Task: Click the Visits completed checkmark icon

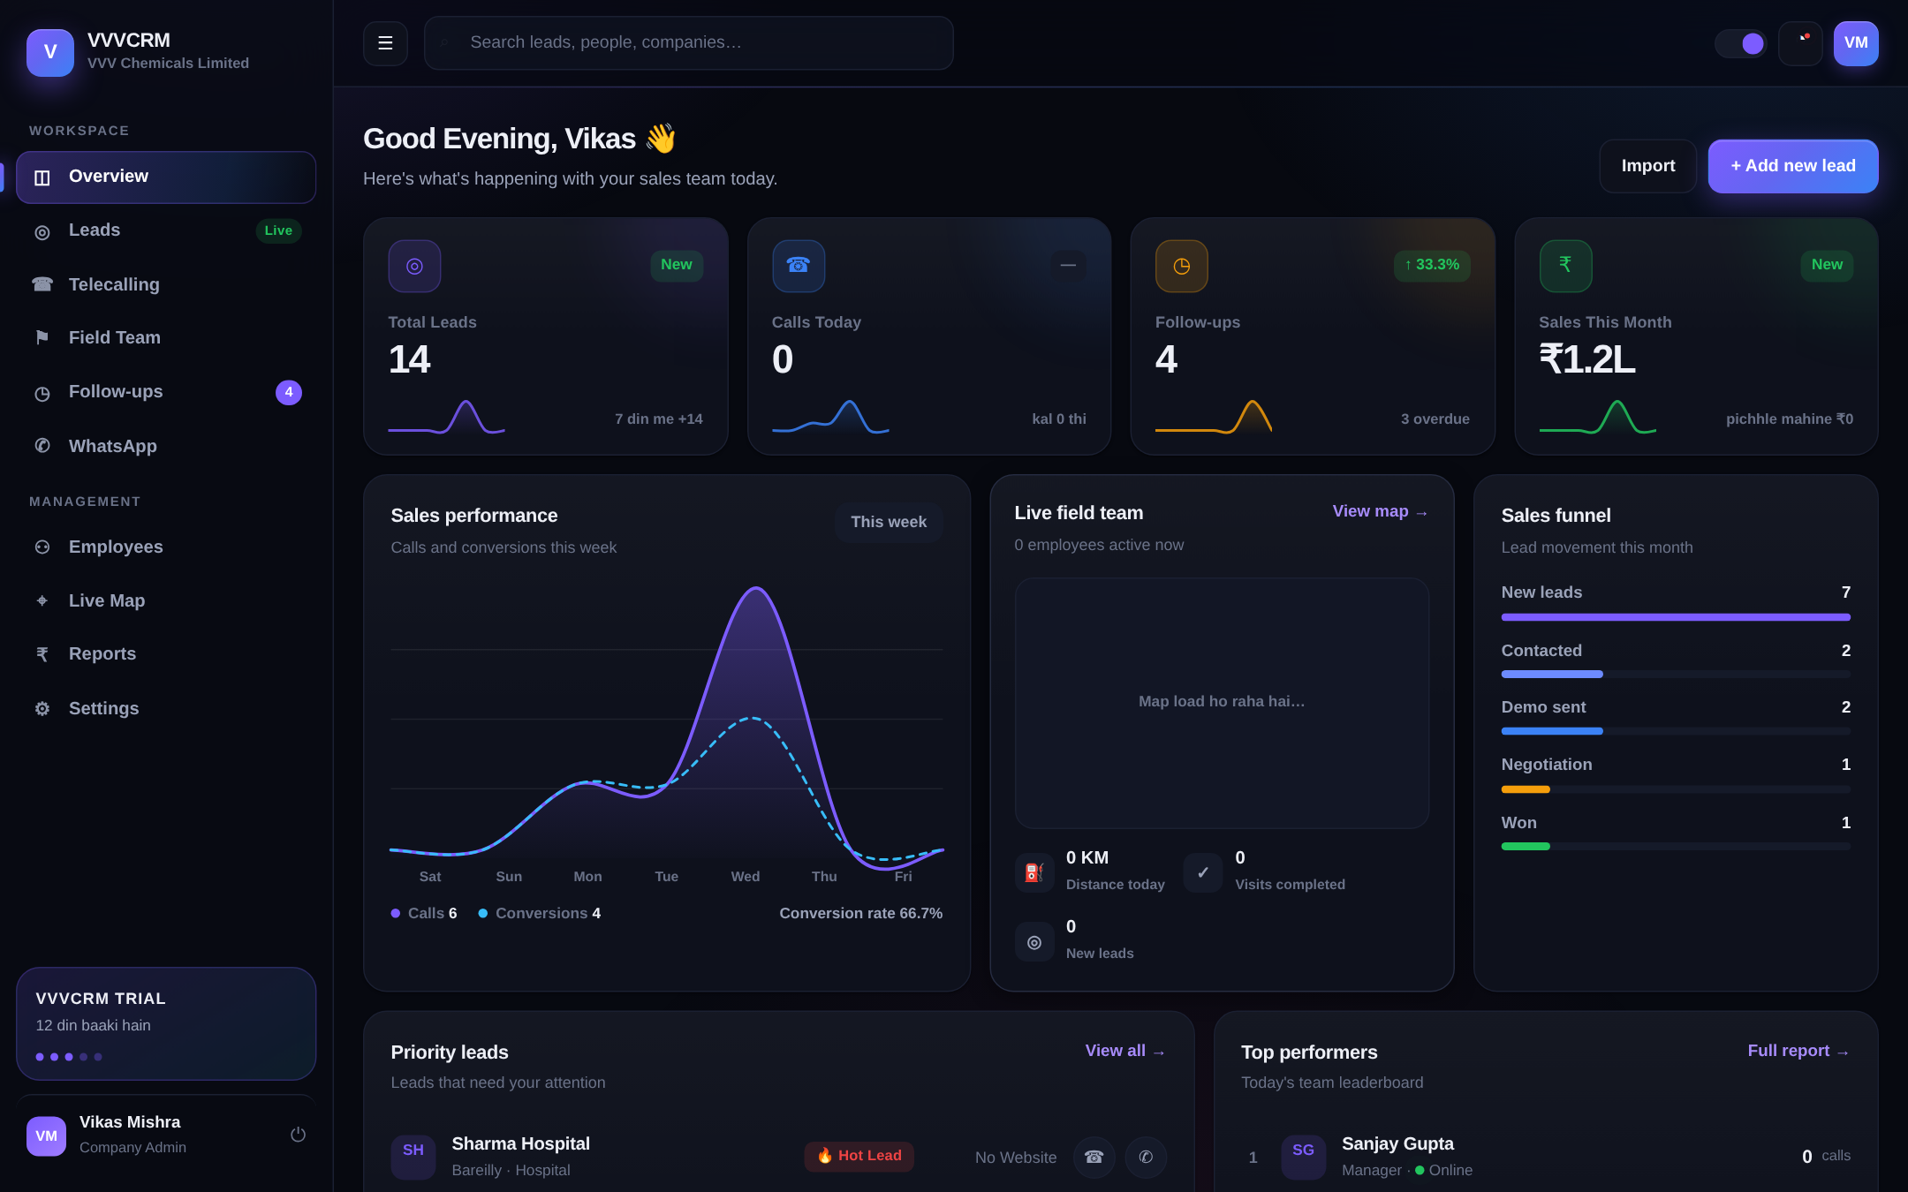Action: pyautogui.click(x=1203, y=872)
